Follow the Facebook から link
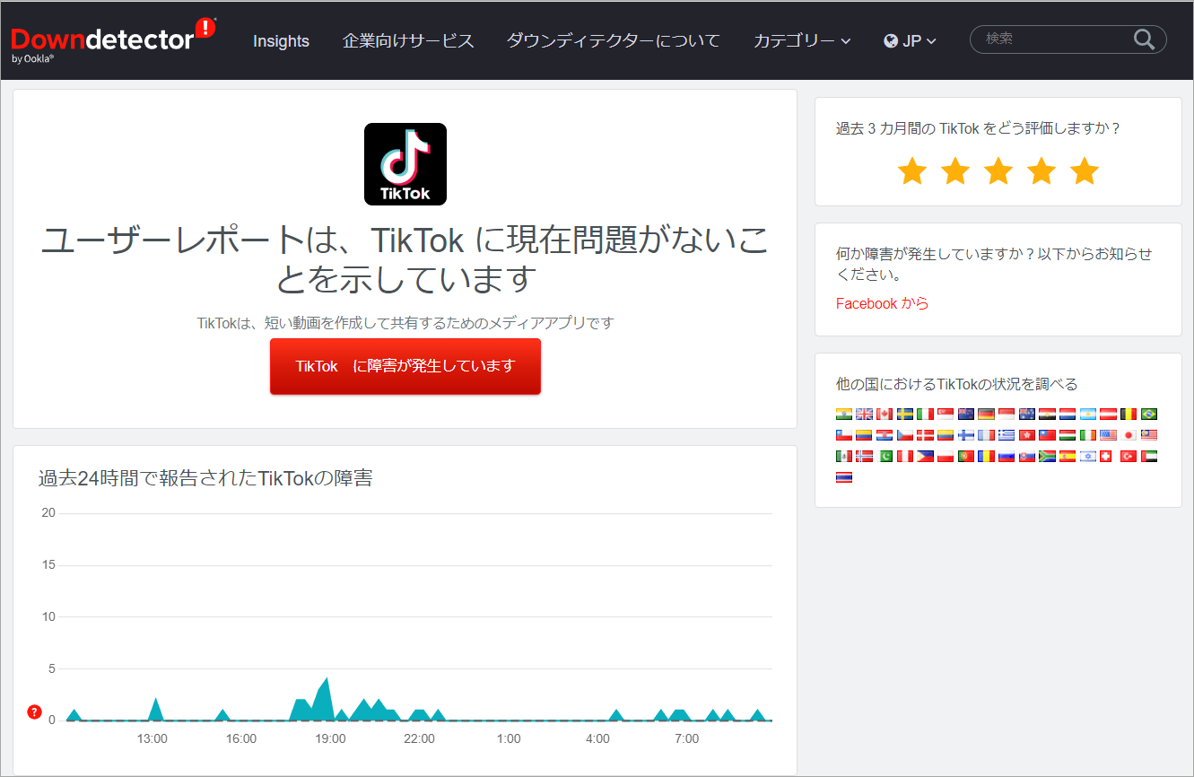The image size is (1194, 777). [x=882, y=303]
